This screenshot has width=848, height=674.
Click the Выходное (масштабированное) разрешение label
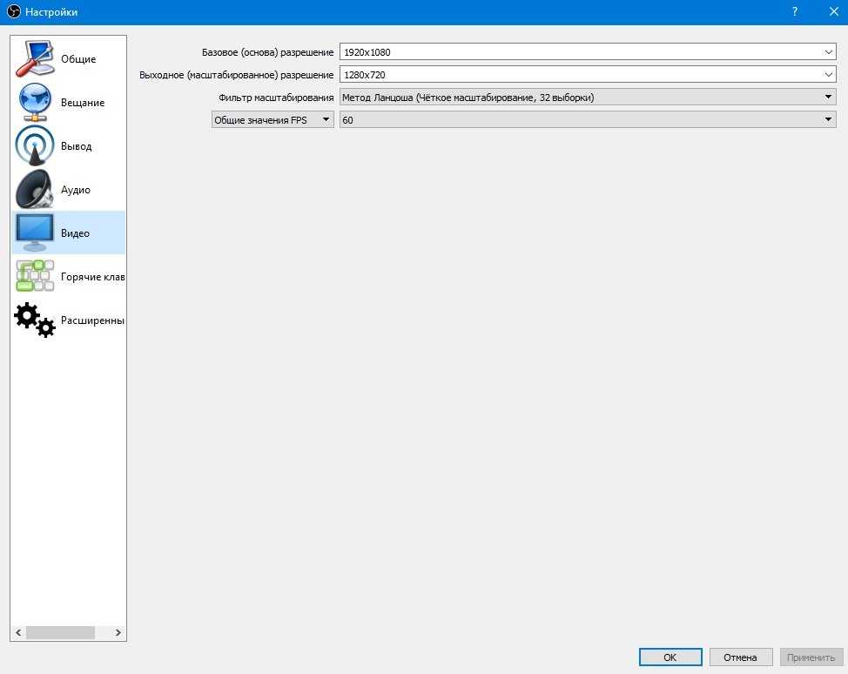pos(236,75)
